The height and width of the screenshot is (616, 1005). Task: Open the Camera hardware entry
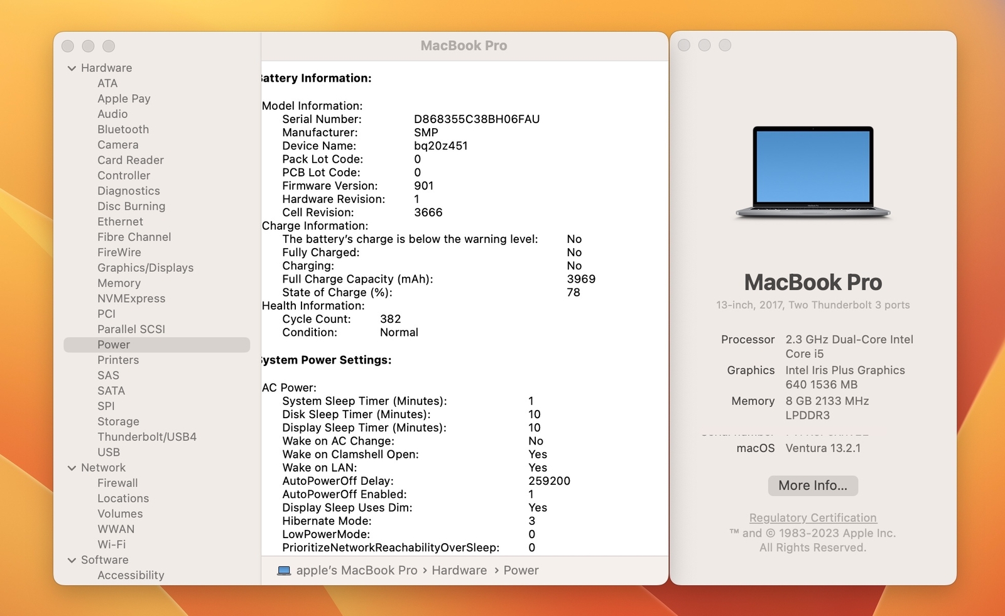coord(117,145)
